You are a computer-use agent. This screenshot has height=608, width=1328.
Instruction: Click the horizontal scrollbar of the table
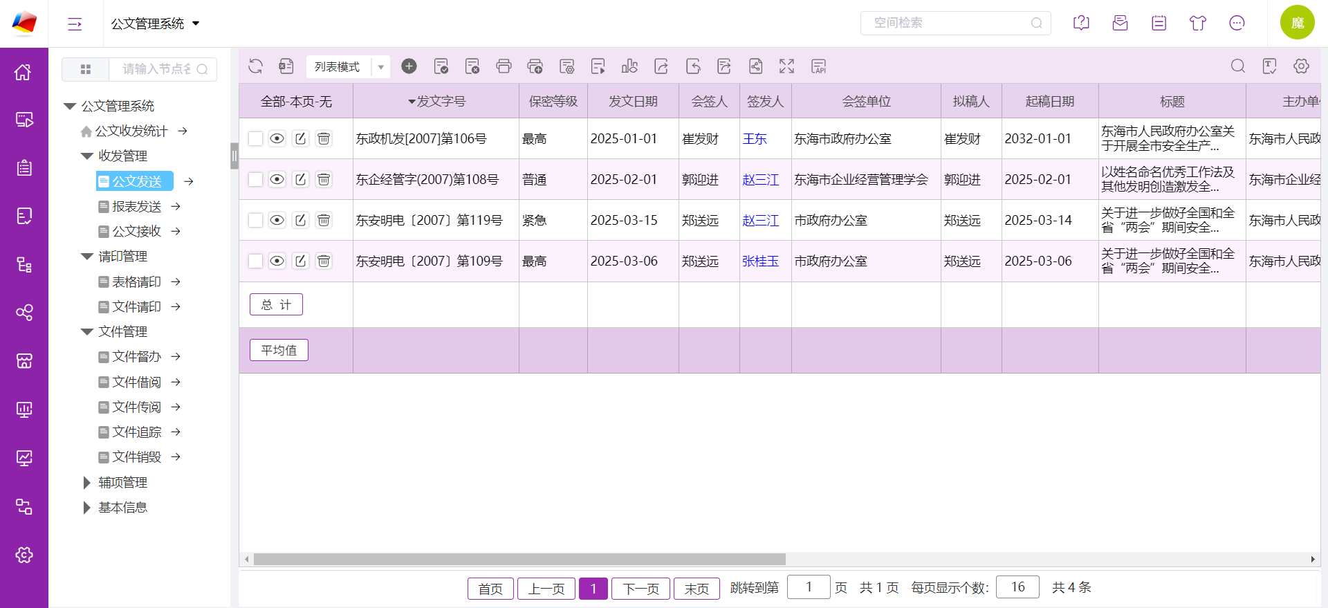click(519, 559)
